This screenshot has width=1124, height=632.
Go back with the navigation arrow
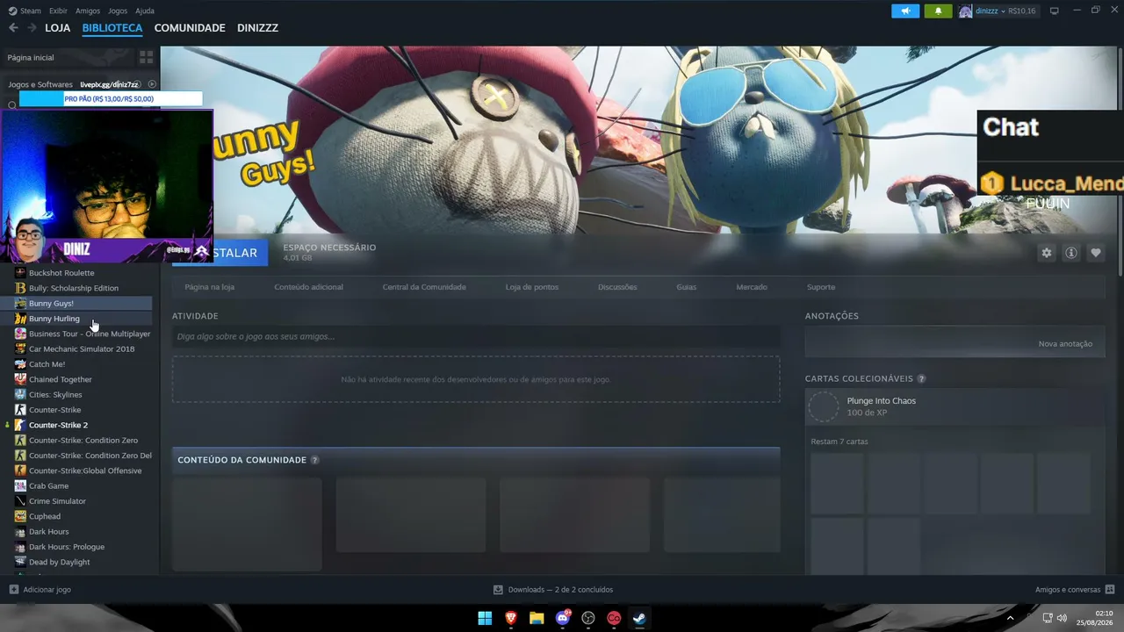[13, 28]
